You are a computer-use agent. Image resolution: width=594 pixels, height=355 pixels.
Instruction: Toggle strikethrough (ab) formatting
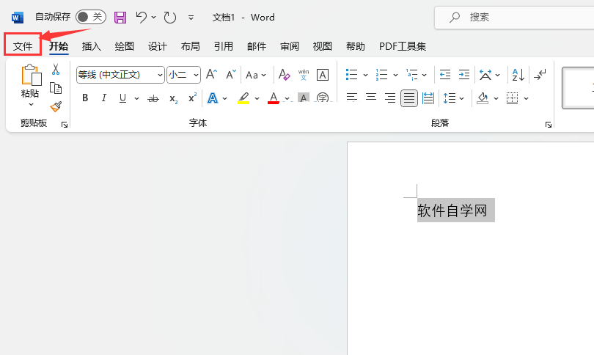tap(153, 98)
